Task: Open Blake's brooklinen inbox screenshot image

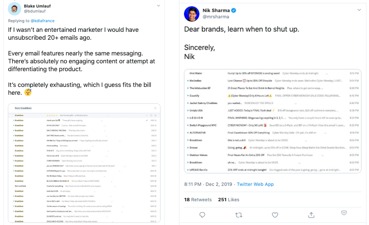Action: coord(84,163)
